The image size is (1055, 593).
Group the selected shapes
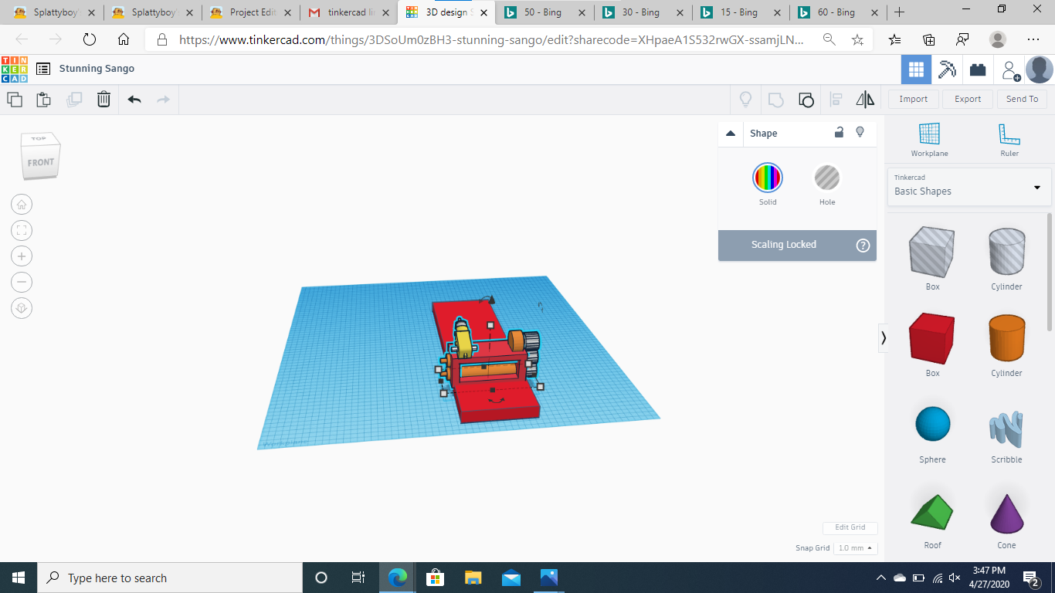(775, 99)
